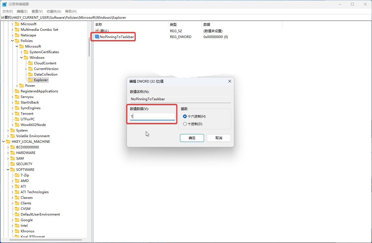Click the (数值未设置) data cell

pos(213,31)
